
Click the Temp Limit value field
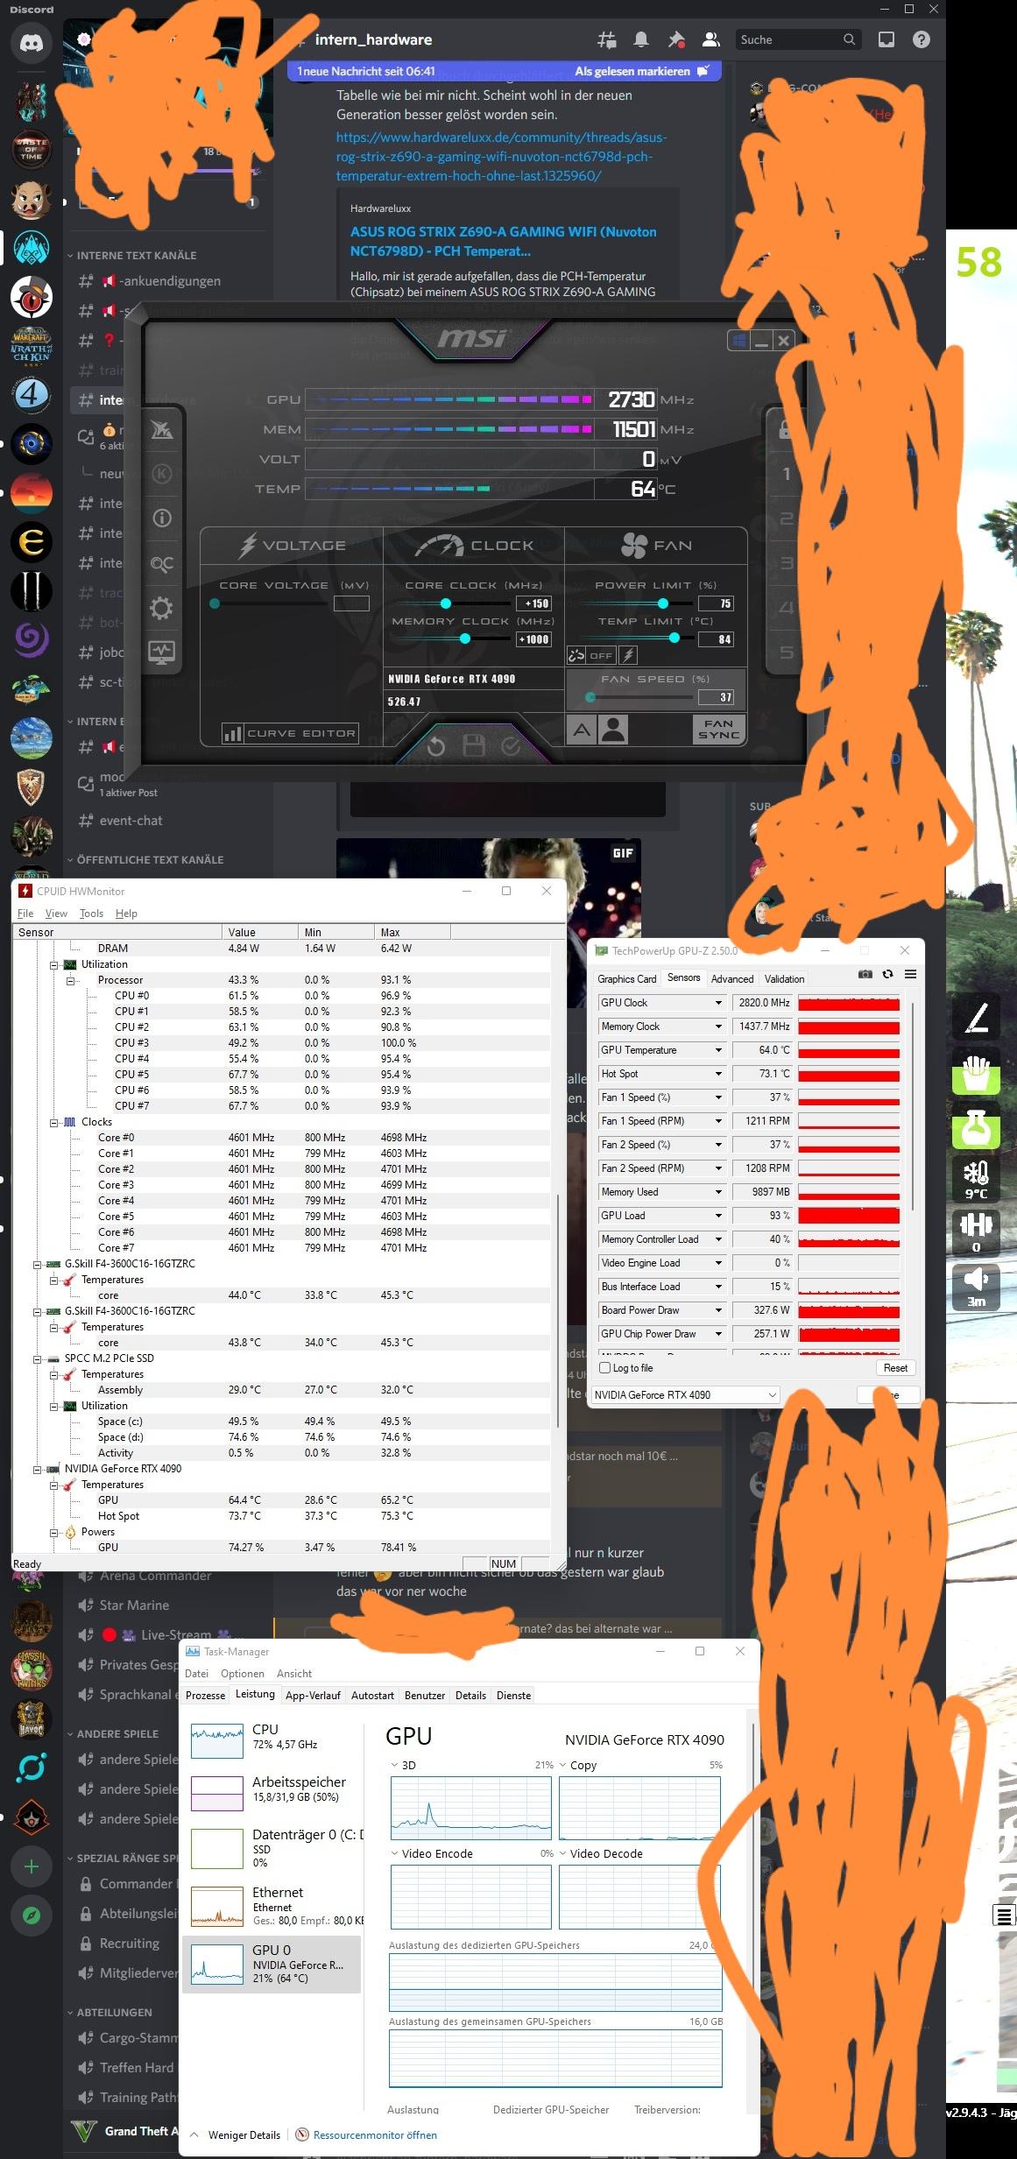[x=715, y=639]
